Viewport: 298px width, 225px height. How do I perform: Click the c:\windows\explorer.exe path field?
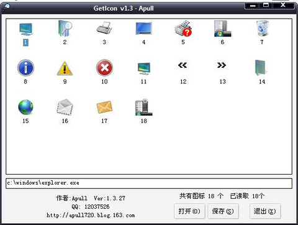coord(149,183)
